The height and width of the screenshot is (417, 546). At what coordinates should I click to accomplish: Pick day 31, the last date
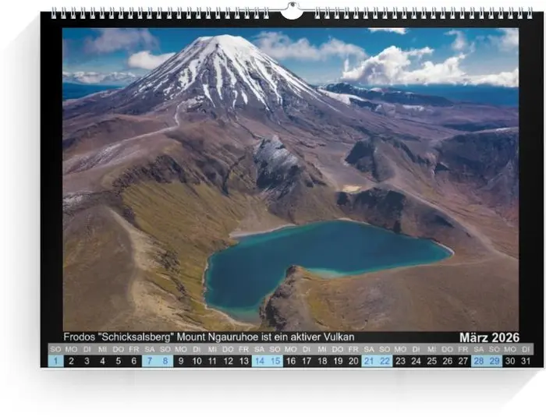(526, 361)
